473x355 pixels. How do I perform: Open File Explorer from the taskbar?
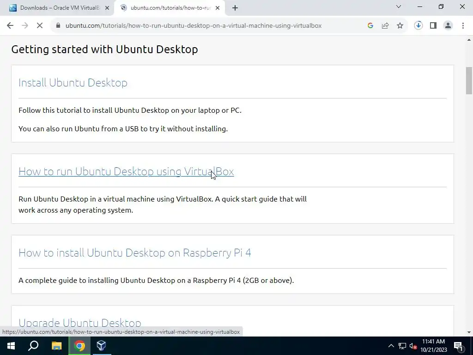tap(56, 346)
